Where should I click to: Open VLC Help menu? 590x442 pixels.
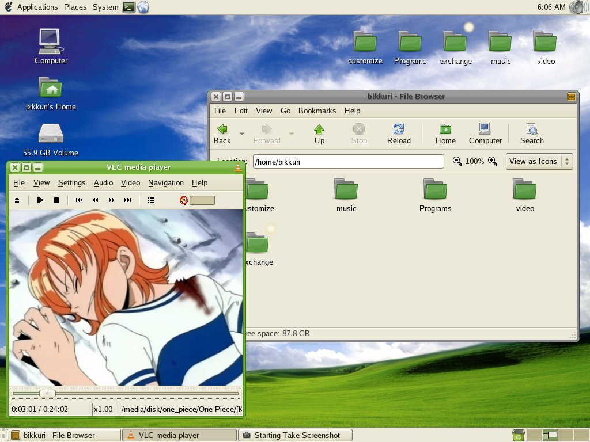(x=199, y=182)
